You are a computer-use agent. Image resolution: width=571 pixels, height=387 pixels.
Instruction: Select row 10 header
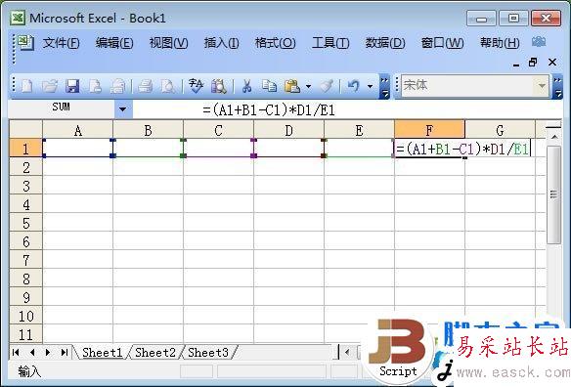[x=25, y=316]
